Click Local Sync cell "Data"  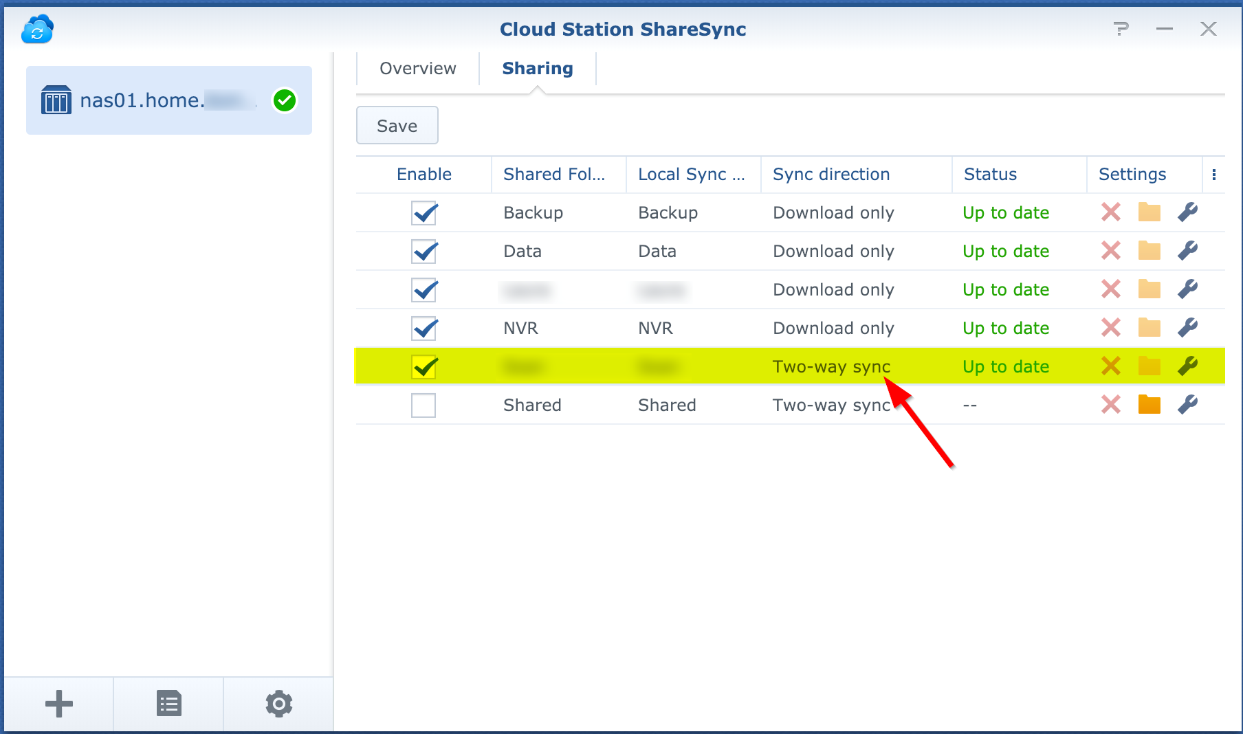tap(657, 252)
